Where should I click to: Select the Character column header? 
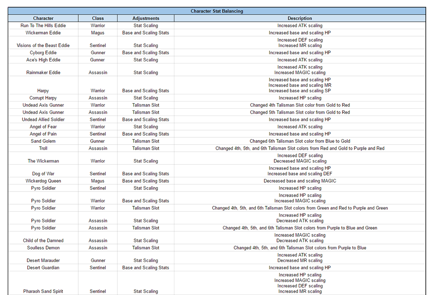tap(43, 18)
